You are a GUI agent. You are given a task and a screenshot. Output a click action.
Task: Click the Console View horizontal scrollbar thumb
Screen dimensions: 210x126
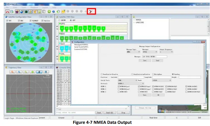pyautogui.click(x=60, y=109)
